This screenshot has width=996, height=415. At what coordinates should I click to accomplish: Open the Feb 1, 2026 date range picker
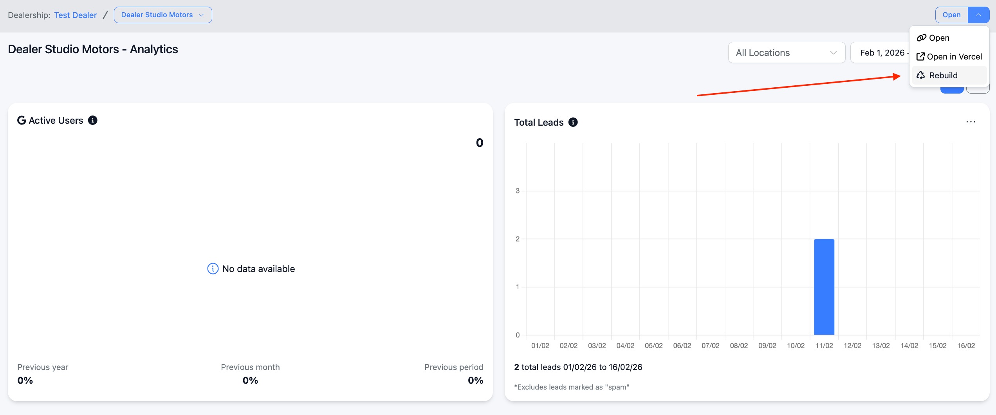[881, 52]
